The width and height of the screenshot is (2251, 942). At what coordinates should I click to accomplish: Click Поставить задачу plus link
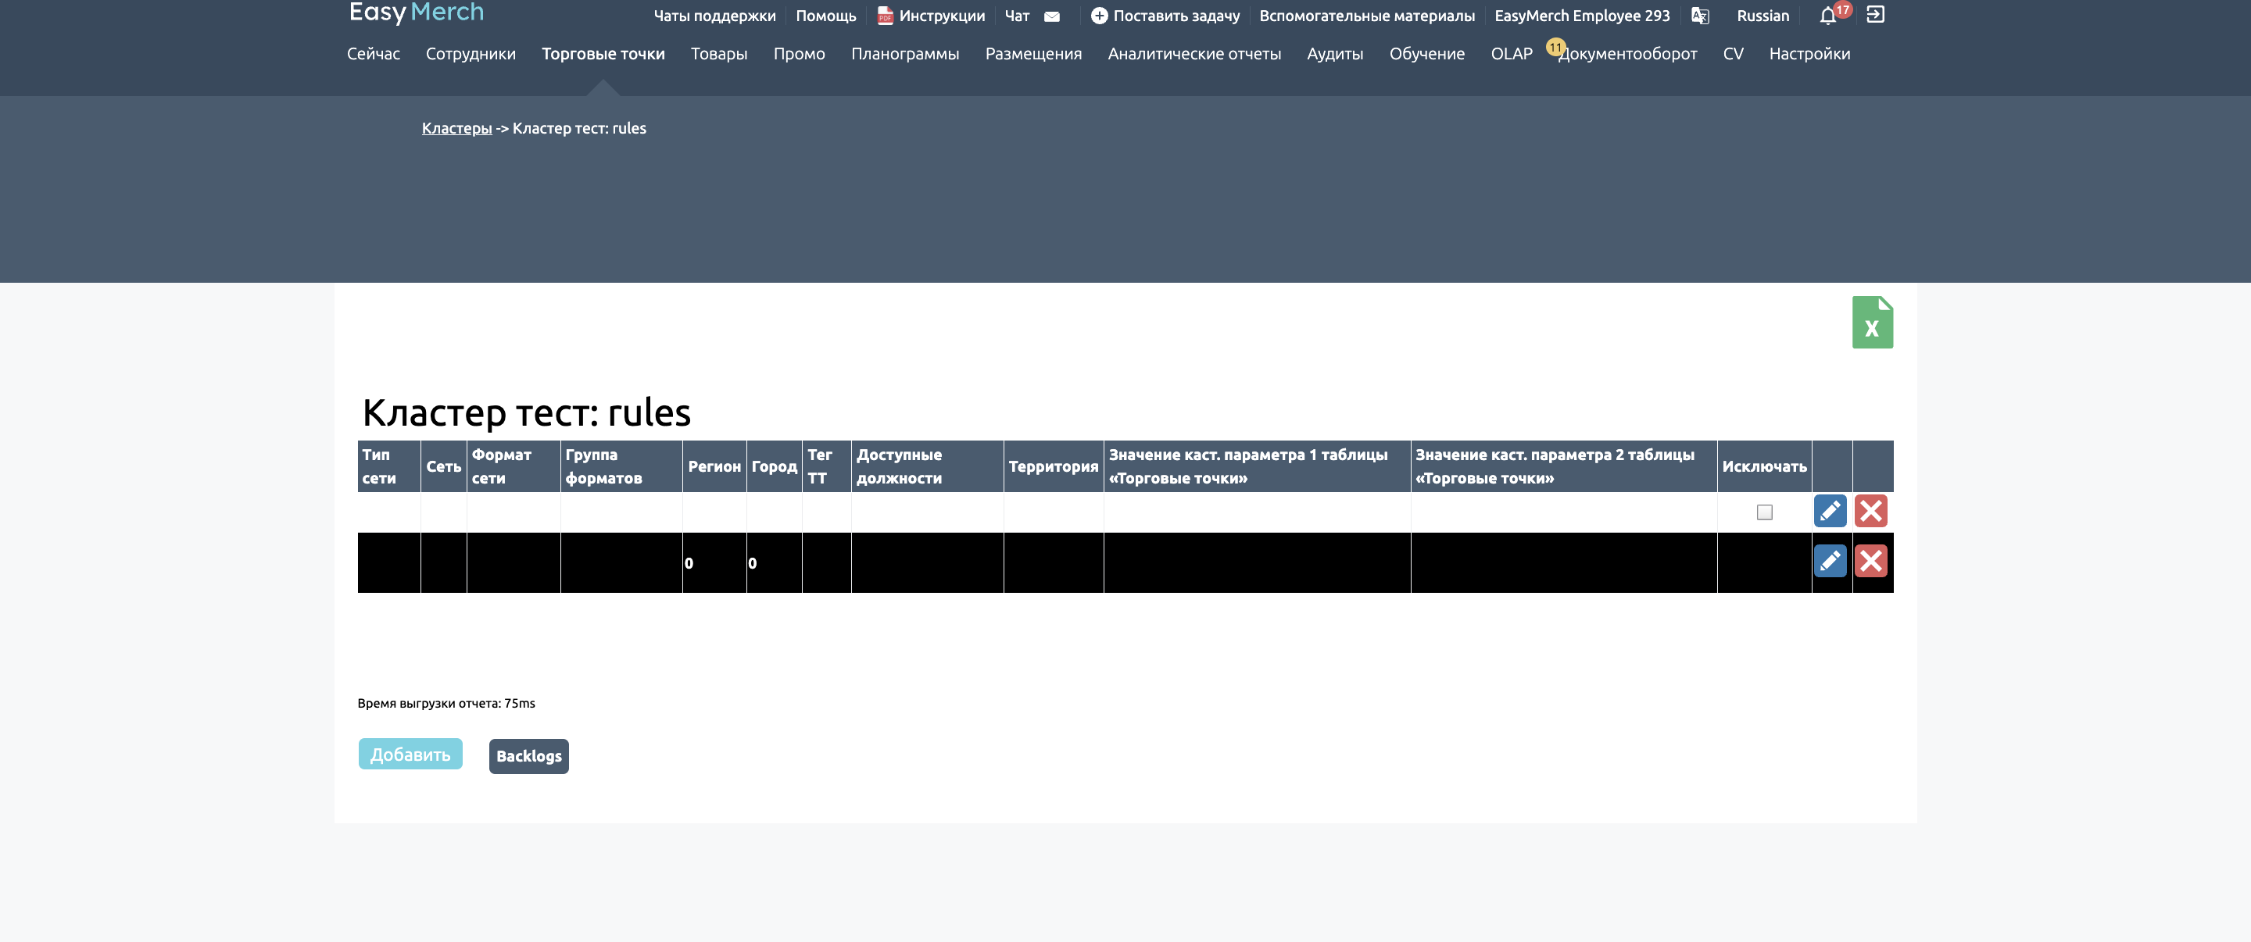coord(1165,16)
